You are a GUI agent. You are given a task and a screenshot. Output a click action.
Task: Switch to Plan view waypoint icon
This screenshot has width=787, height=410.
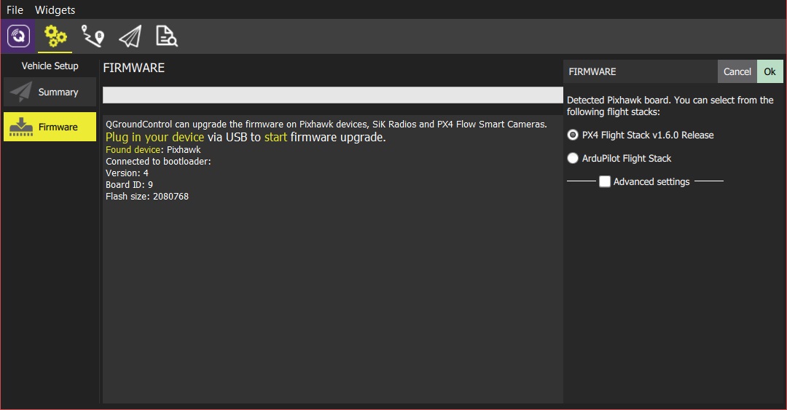[x=93, y=36]
